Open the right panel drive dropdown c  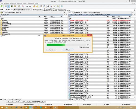tap(71, 13)
